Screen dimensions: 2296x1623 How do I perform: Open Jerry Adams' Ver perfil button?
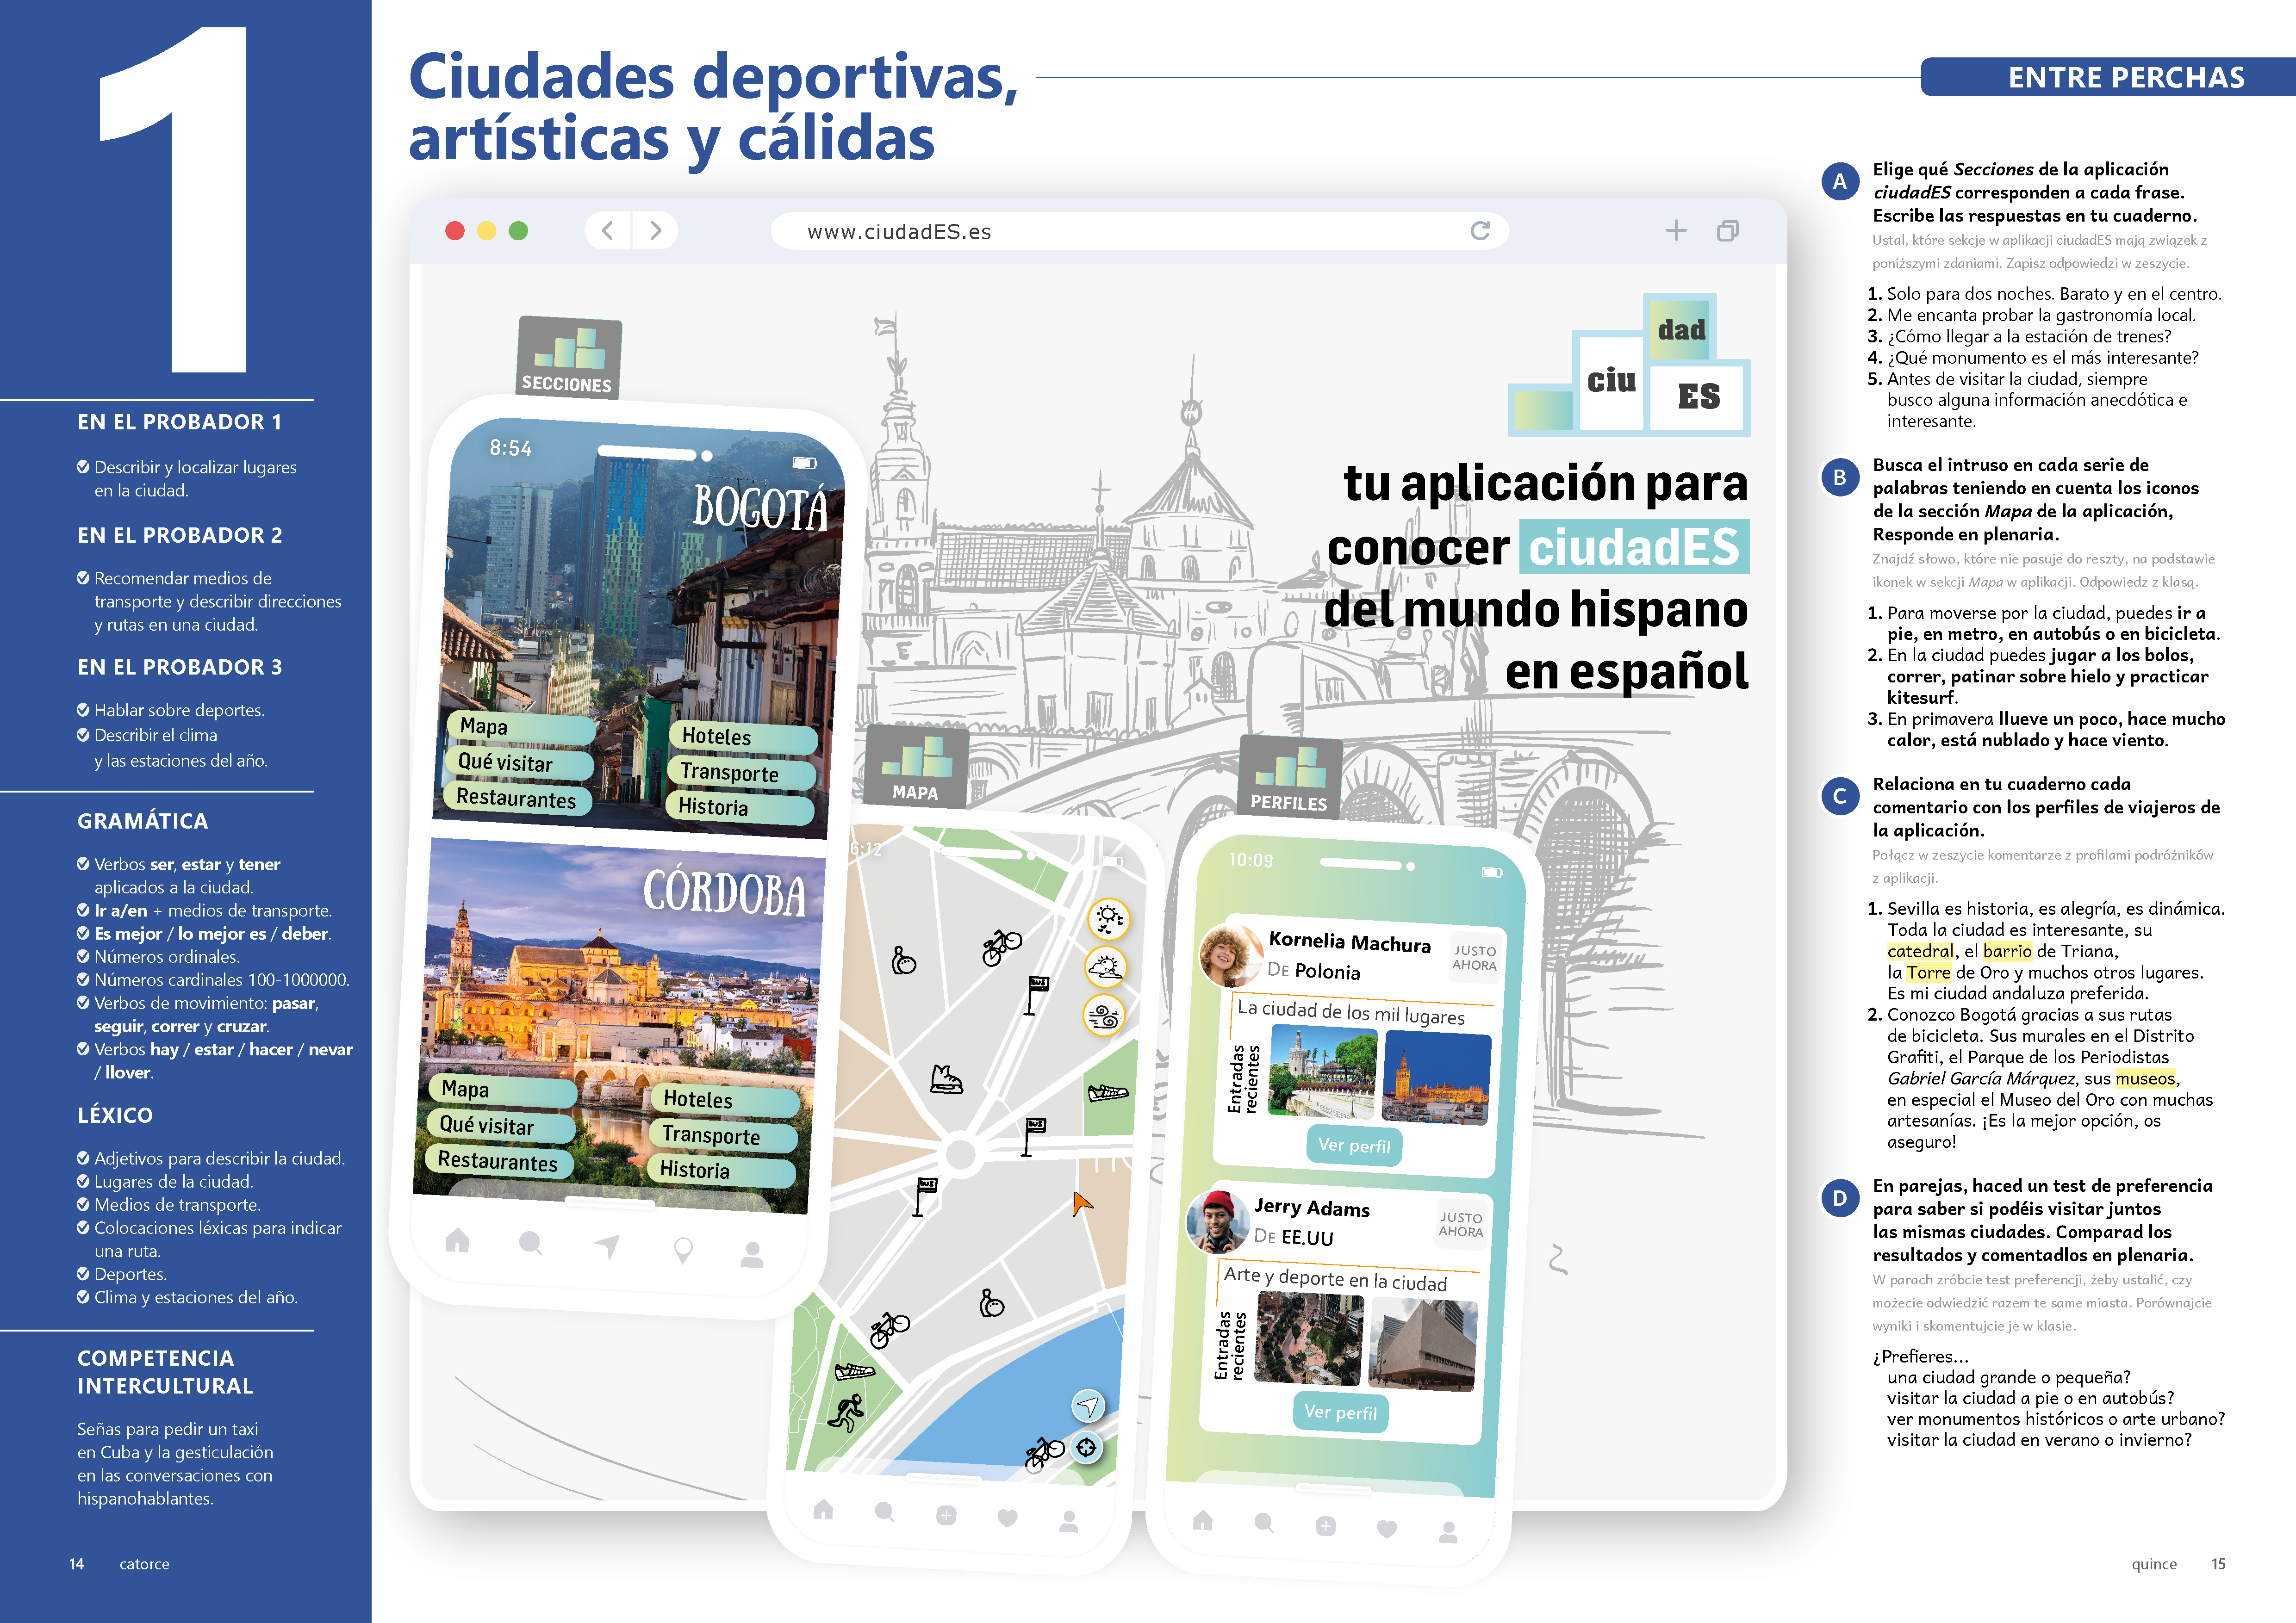1341,1412
